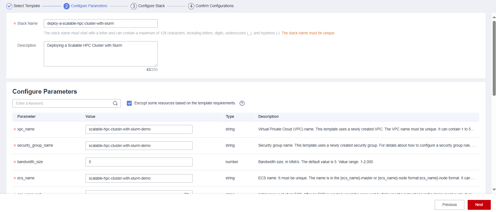The width and height of the screenshot is (496, 212).
Task: Edit the vpc_name value field
Action: pos(139,129)
